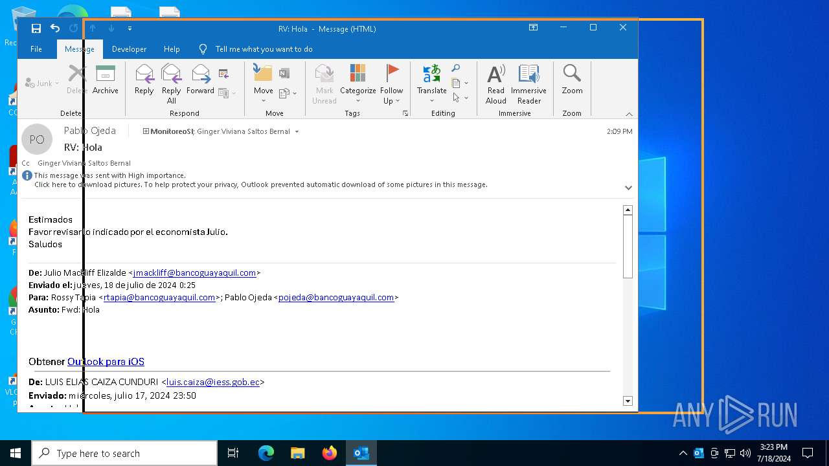Undo the last action in title bar
This screenshot has height=466, width=829.
coord(55,28)
